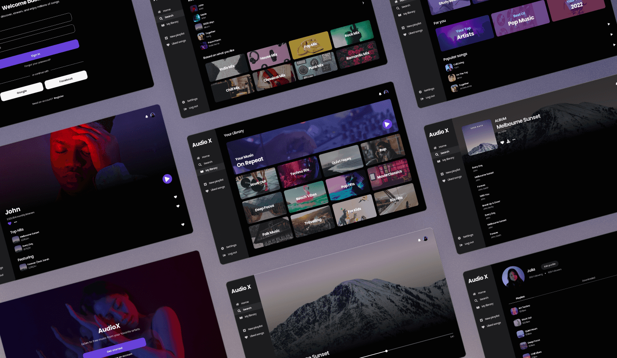Open My library in Your Library screen sidebar

[x=208, y=170]
